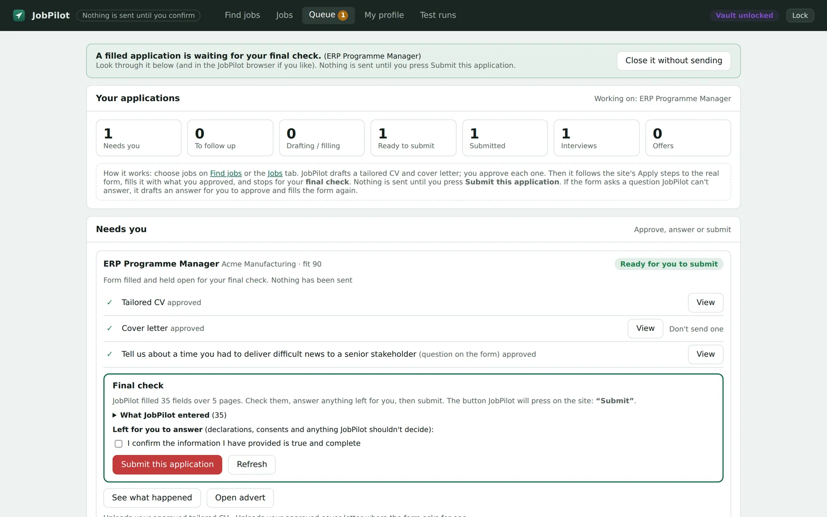View the approved Tailored CV

[x=706, y=302]
